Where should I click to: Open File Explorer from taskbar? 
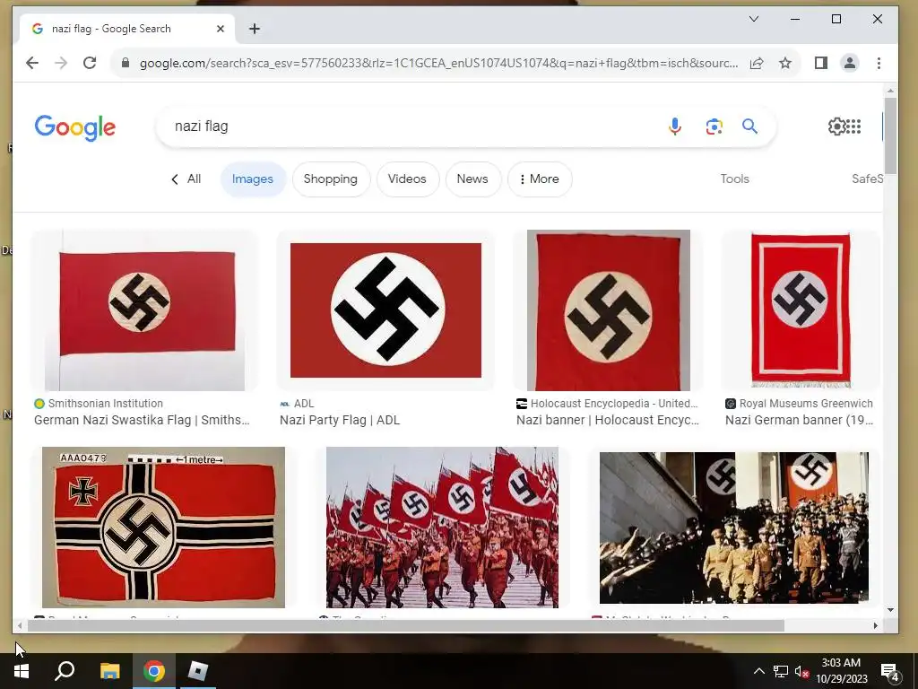(x=109, y=671)
